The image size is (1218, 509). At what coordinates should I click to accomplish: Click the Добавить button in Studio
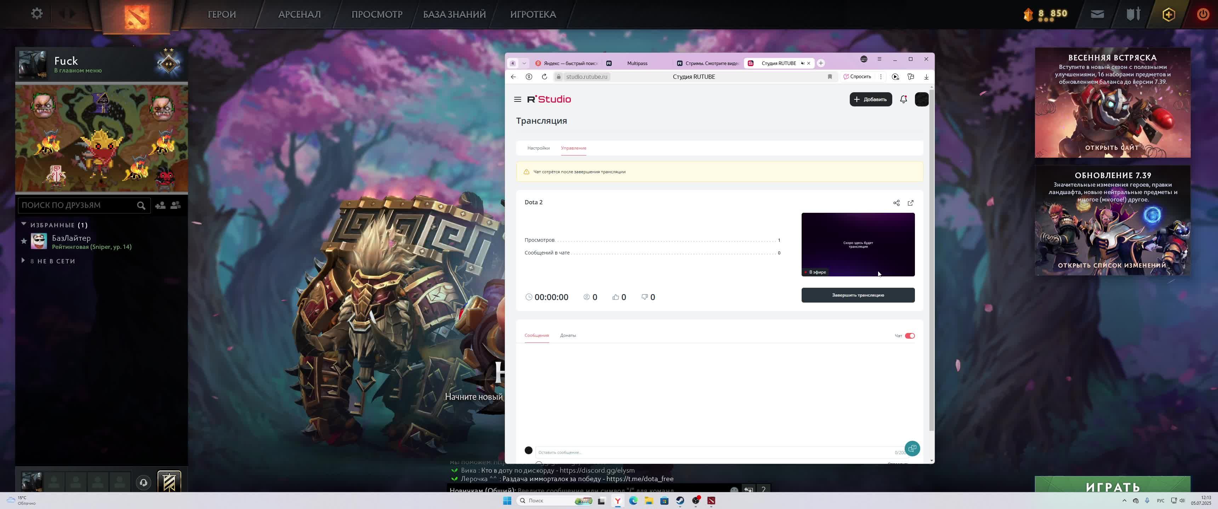click(x=870, y=99)
